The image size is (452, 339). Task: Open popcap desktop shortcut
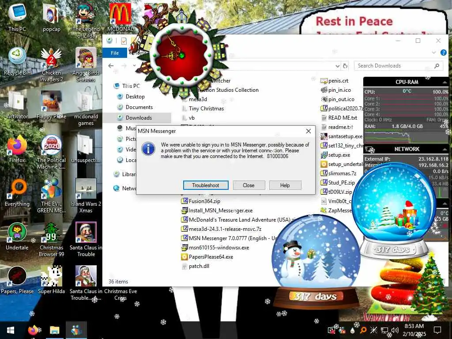point(51,17)
